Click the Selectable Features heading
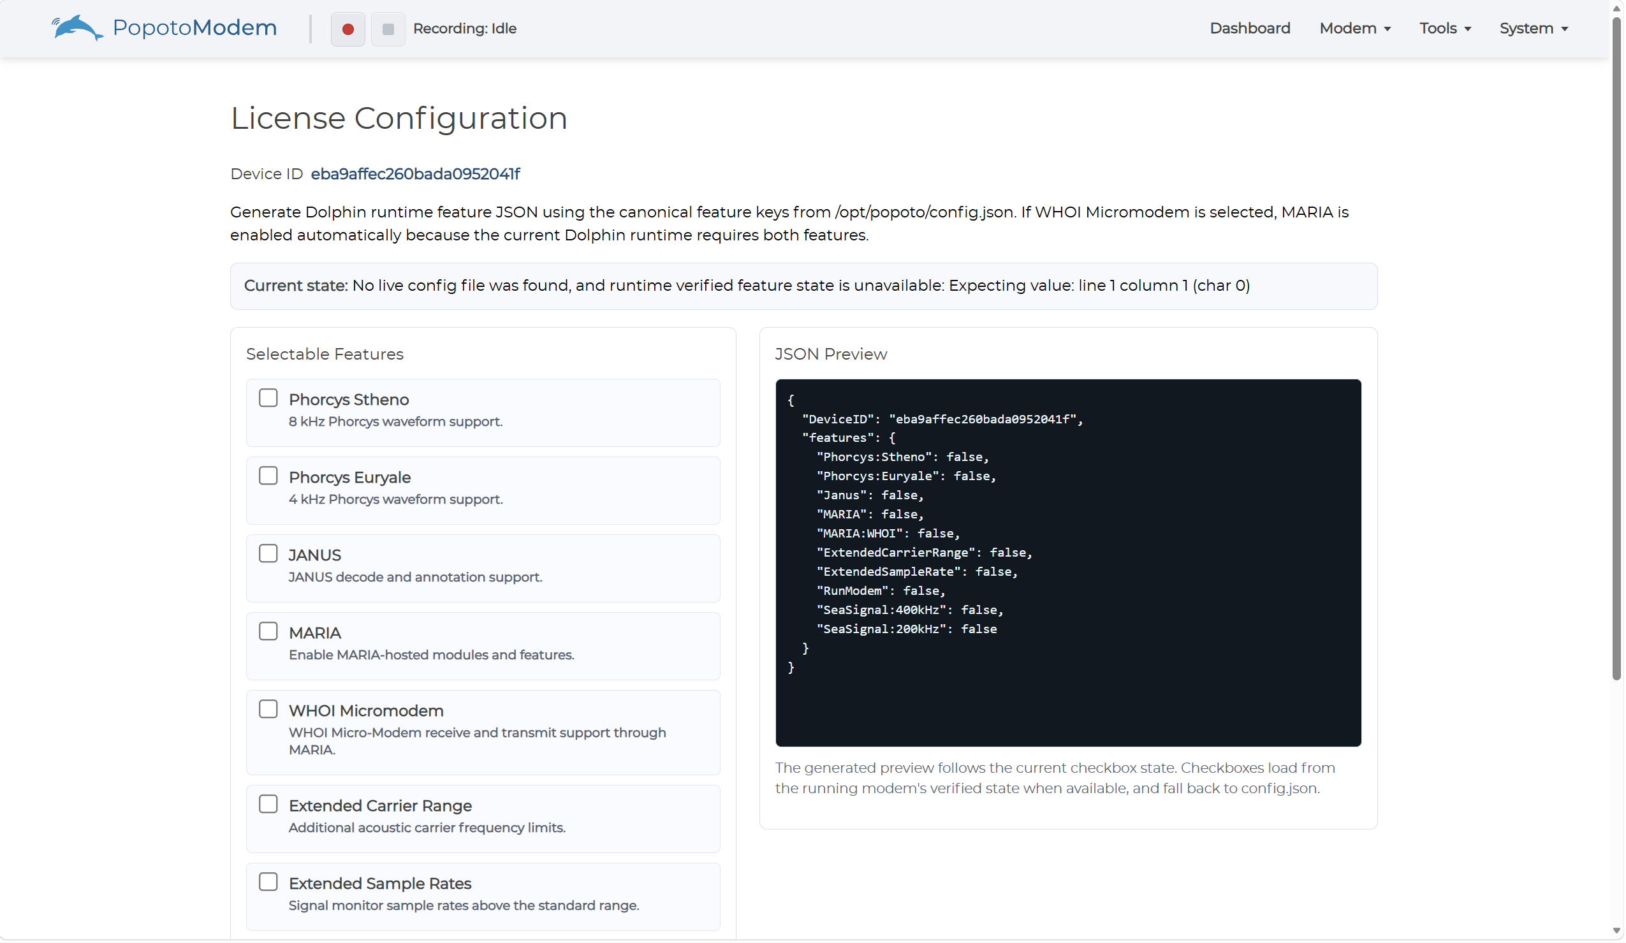 tap(325, 354)
